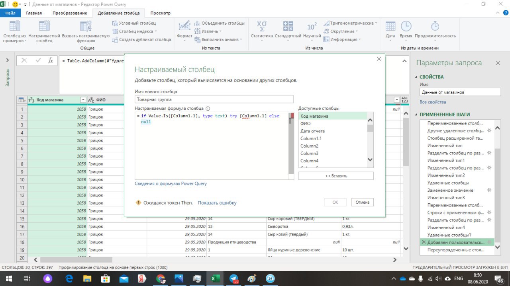Collapse the ПРИМЕНЕННЫЕ ШАГИ section
The width and height of the screenshot is (510, 286).
[x=417, y=115]
